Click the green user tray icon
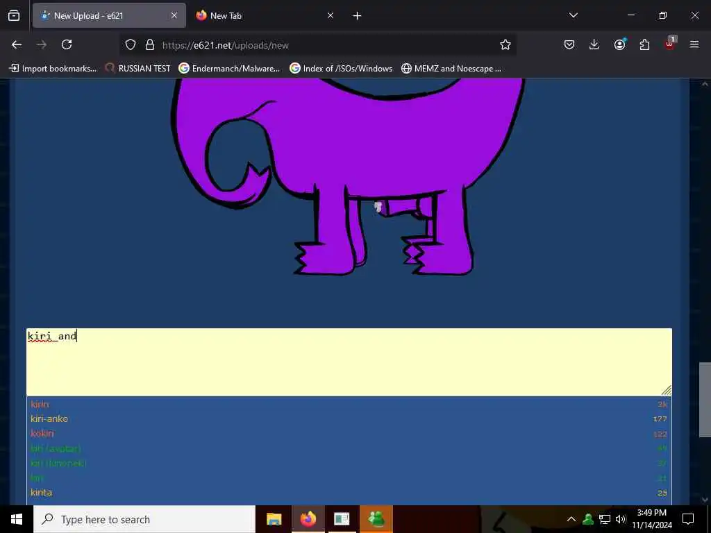The image size is (711, 533). click(x=588, y=519)
